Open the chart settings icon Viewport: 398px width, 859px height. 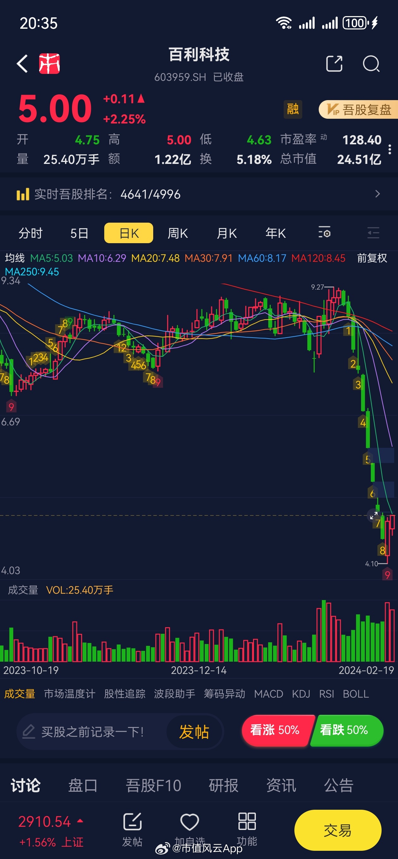[324, 232]
